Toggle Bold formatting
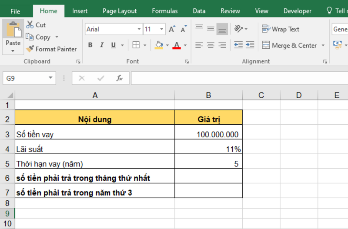This screenshot has width=348, height=229. tap(90, 45)
